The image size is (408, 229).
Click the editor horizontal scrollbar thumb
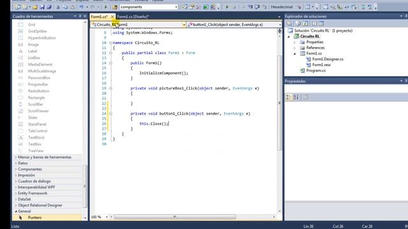coord(175,216)
